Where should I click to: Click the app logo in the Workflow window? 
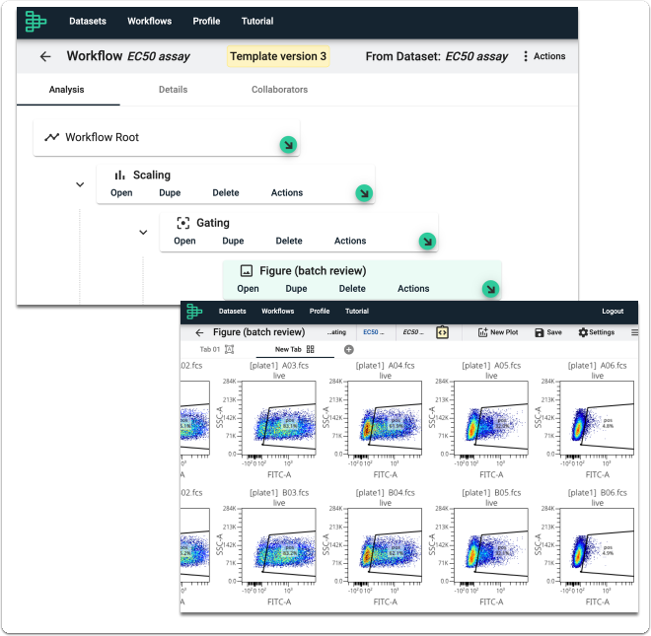[x=36, y=21]
